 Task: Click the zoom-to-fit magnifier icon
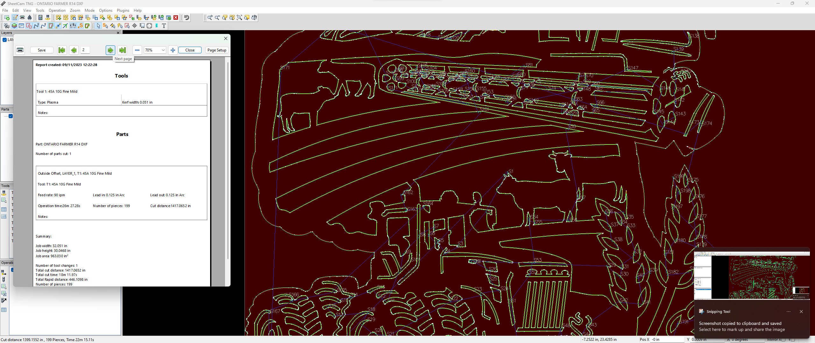(x=240, y=17)
